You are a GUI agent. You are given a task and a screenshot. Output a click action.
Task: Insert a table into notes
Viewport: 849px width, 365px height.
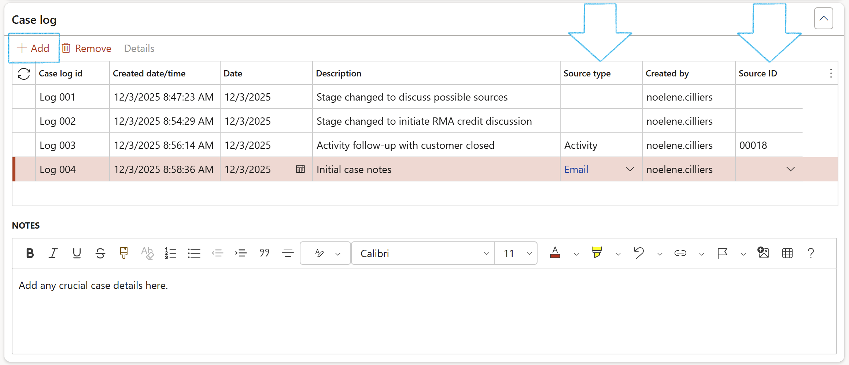(x=787, y=253)
